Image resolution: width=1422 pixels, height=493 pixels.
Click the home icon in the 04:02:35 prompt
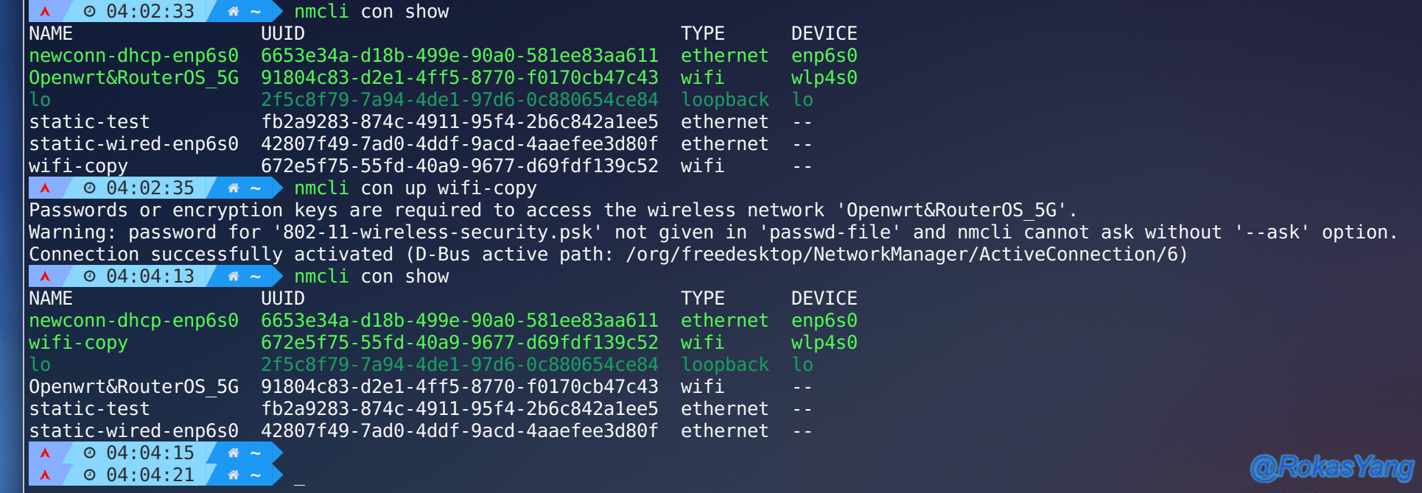click(x=234, y=188)
